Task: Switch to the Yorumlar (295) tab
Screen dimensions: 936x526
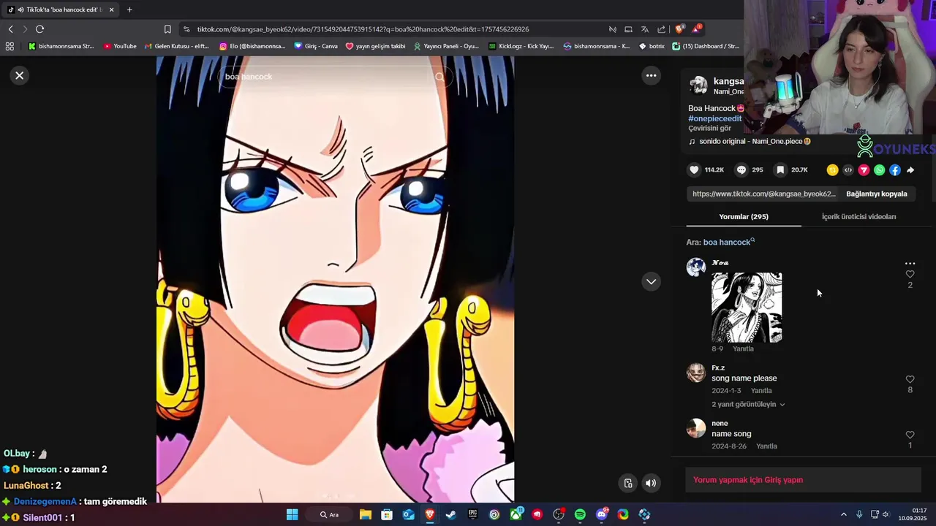Action: point(744,216)
